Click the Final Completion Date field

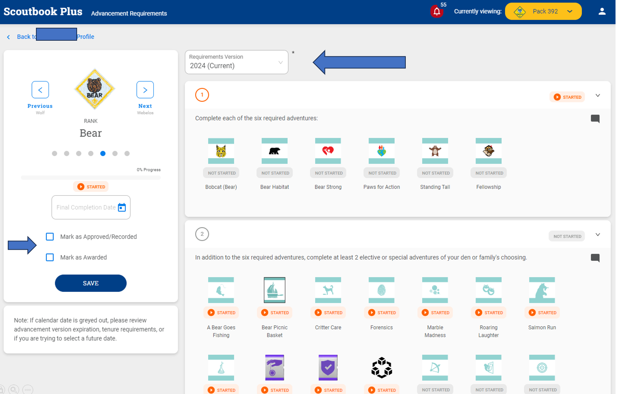[91, 208]
